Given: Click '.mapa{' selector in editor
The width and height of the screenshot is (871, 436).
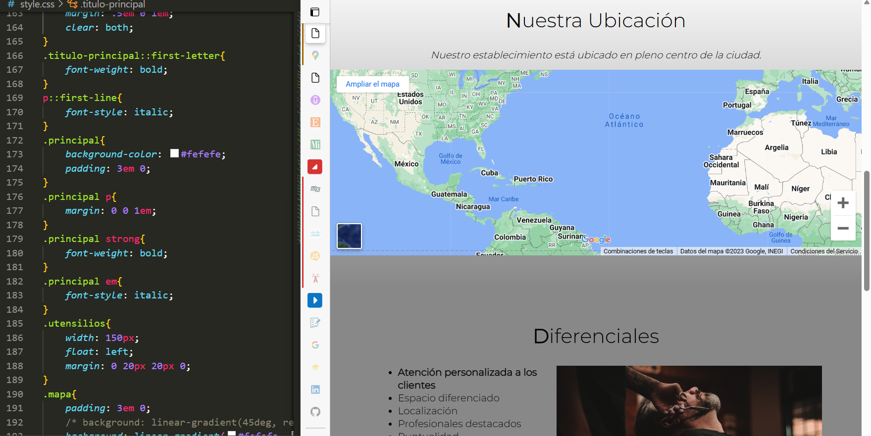Looking at the screenshot, I should click(x=59, y=394).
